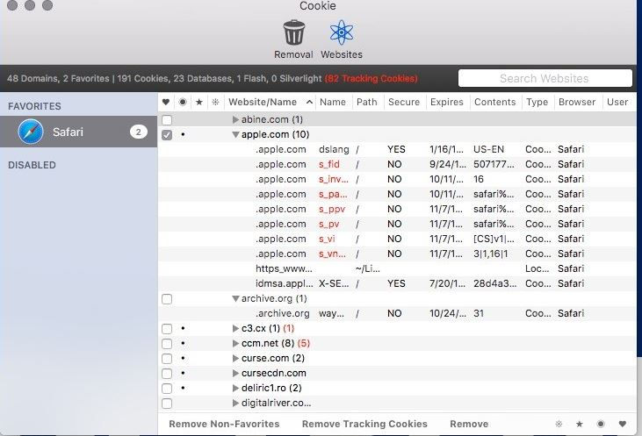Sort by the Contents column header
The width and height of the screenshot is (642, 436).
pyautogui.click(x=495, y=102)
